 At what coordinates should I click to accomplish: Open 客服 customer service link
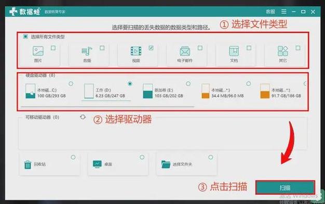270,11
